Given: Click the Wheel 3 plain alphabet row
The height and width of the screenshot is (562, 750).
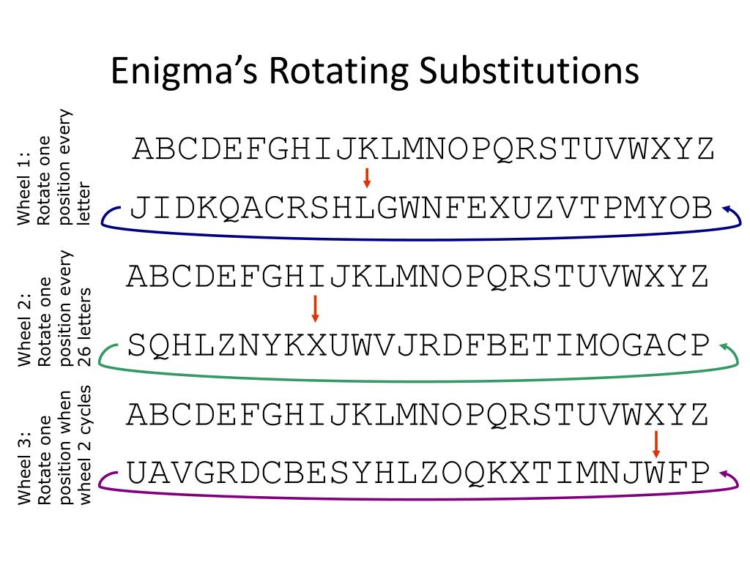Looking at the screenshot, I should click(417, 414).
